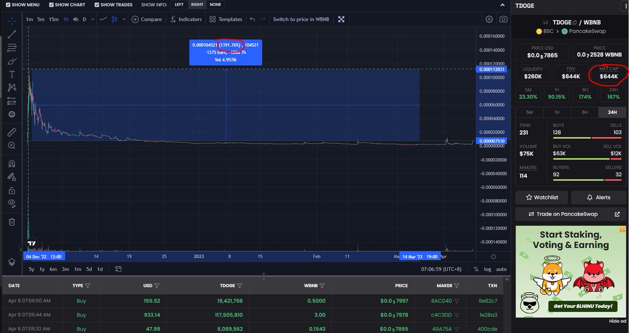
Task: Open price Alerts
Action: [x=598, y=197]
